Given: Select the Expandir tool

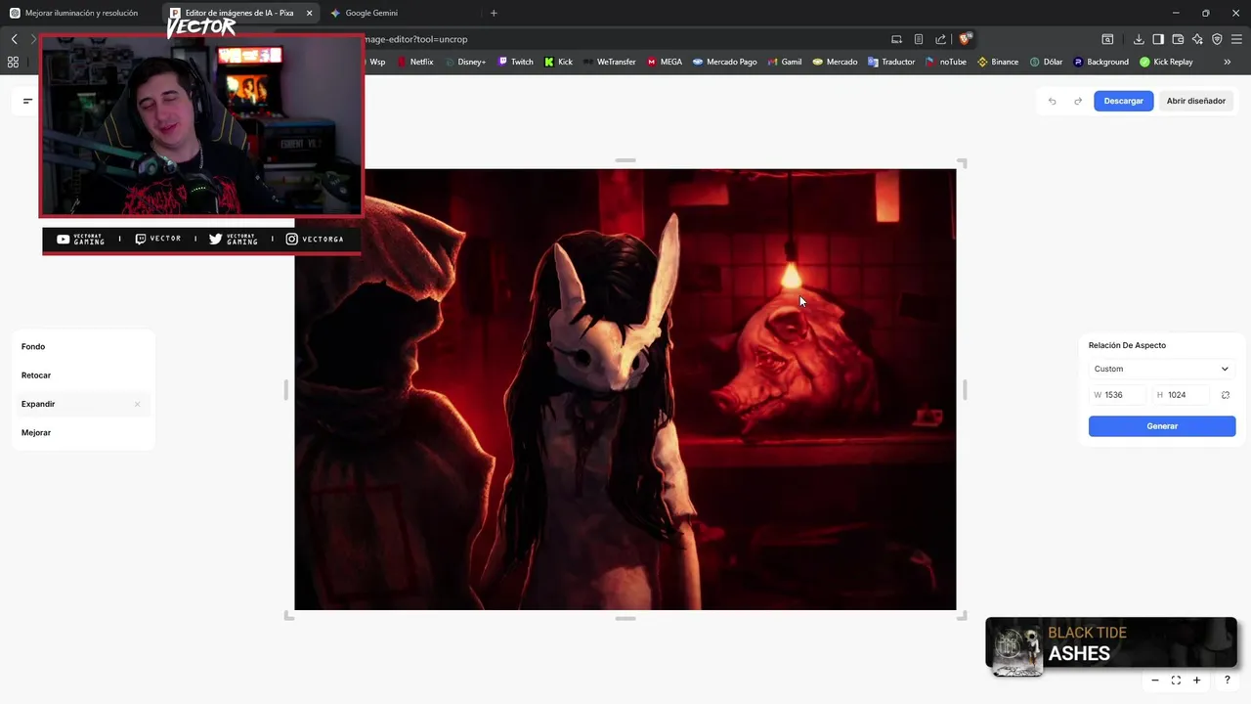Looking at the screenshot, I should (82, 404).
